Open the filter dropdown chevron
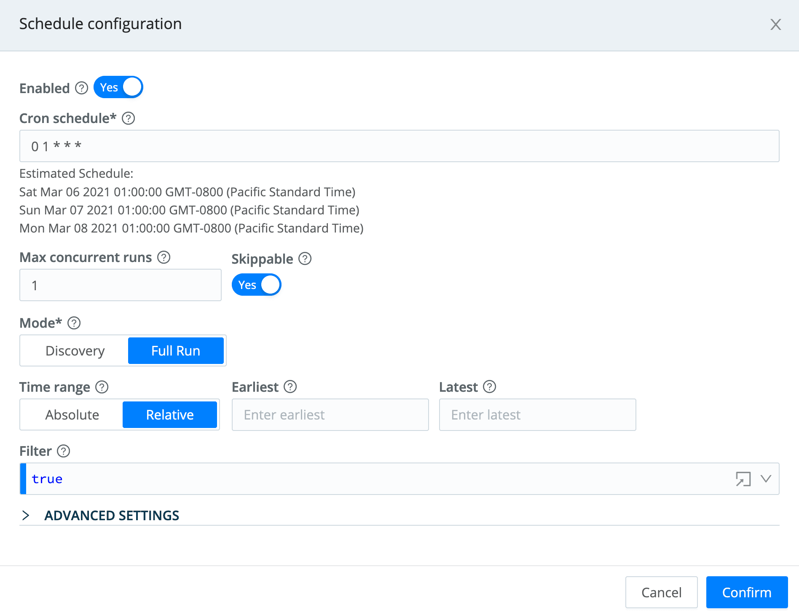 point(764,479)
